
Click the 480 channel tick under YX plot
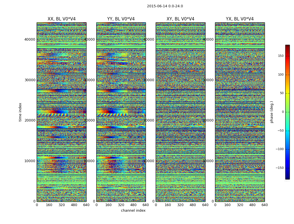click(252, 205)
